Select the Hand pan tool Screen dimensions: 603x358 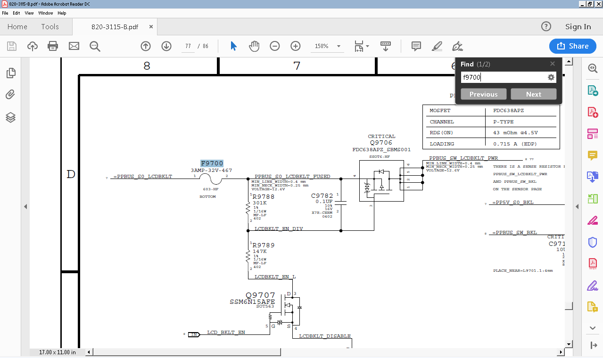[254, 46]
